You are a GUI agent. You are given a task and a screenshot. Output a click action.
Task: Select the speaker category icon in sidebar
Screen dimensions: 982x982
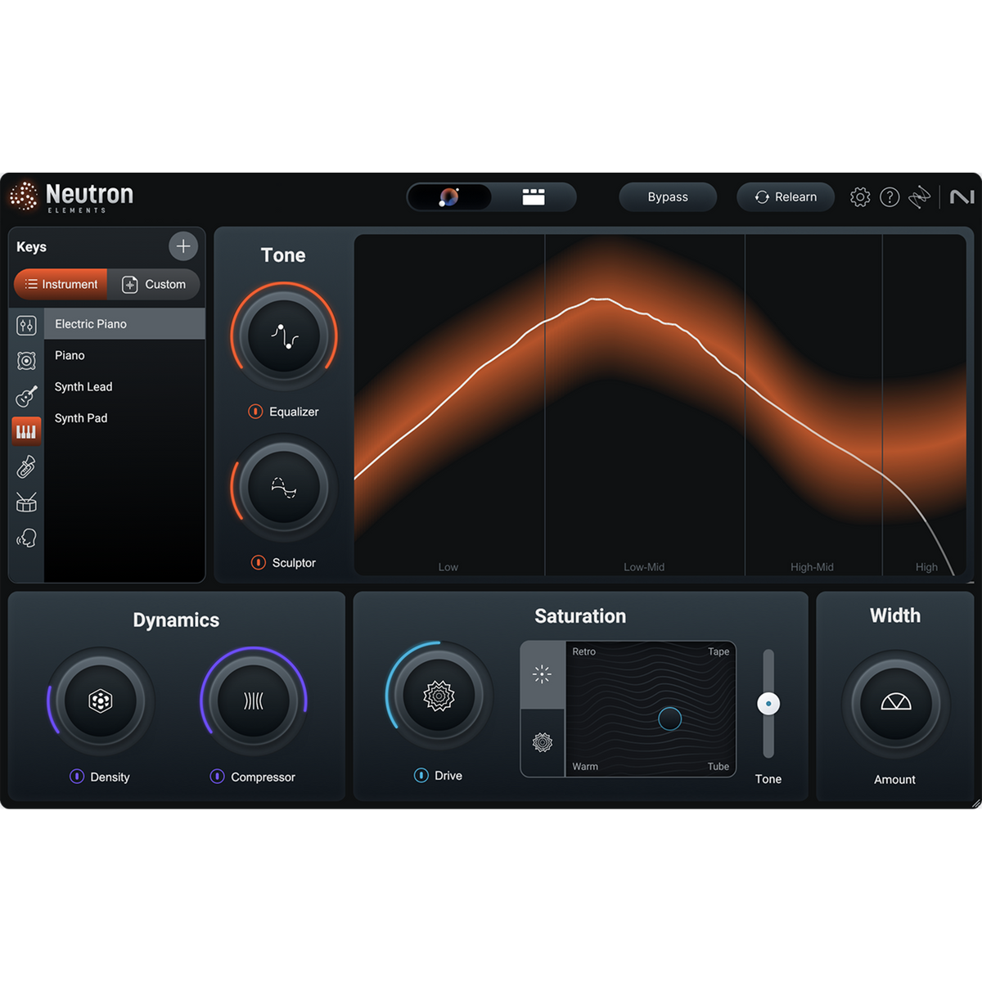(26, 361)
